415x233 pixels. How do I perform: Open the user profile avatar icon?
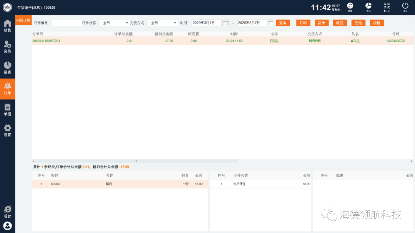(x=7, y=226)
